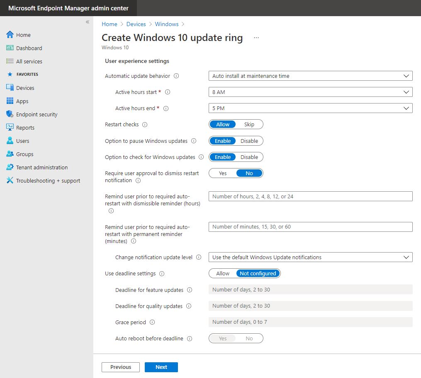Click the permanent reminder minutes input field
The image size is (421, 378).
coord(310,227)
